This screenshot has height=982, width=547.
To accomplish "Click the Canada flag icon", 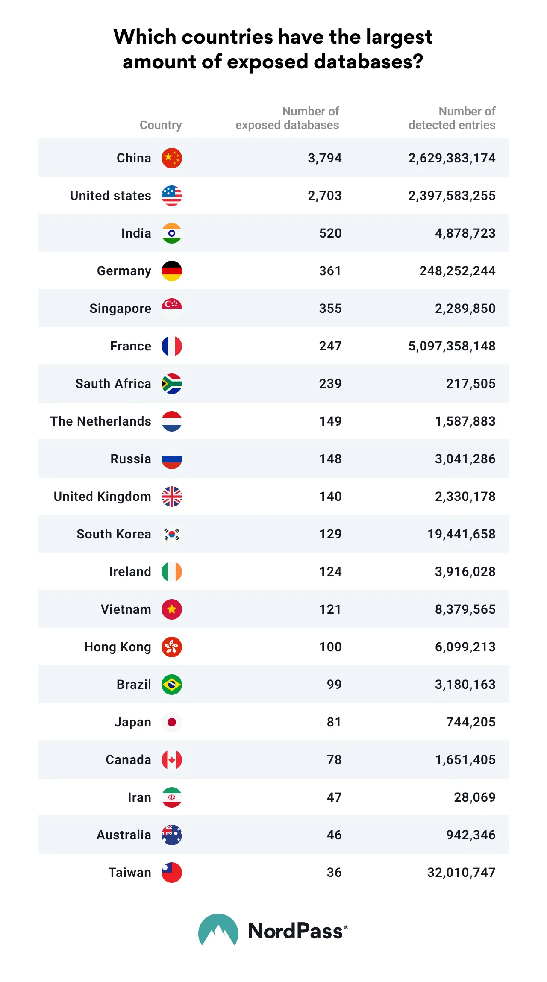I will click(172, 760).
